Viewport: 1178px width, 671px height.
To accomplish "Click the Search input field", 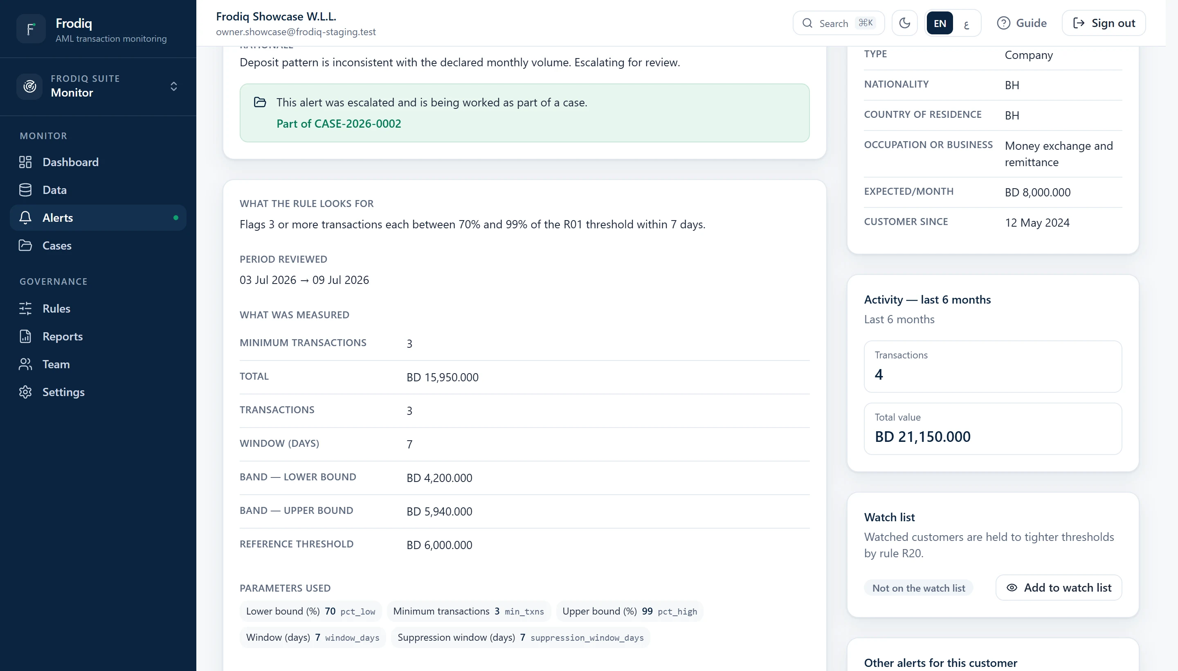I will [x=839, y=23].
